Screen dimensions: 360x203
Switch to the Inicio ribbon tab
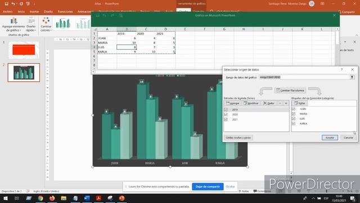click(x=21, y=11)
